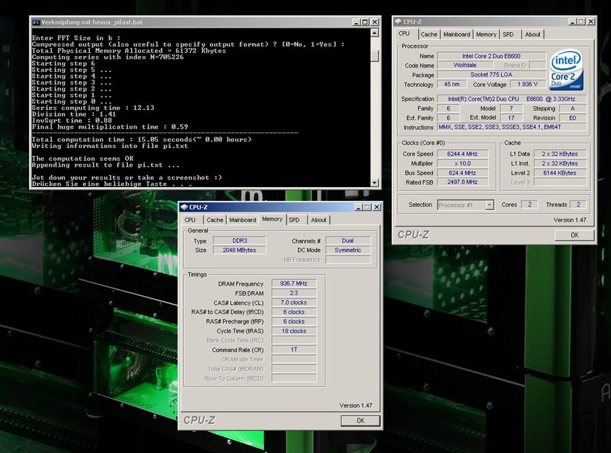Click the Threads count value 2

[x=578, y=204]
